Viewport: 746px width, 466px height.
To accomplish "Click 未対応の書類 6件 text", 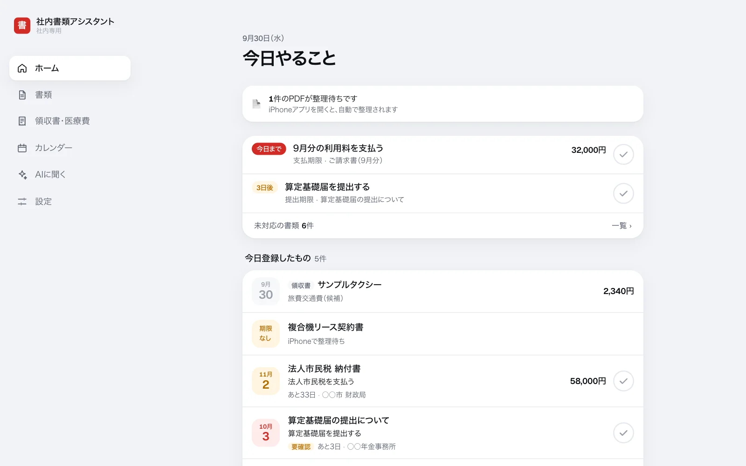I will click(x=284, y=226).
